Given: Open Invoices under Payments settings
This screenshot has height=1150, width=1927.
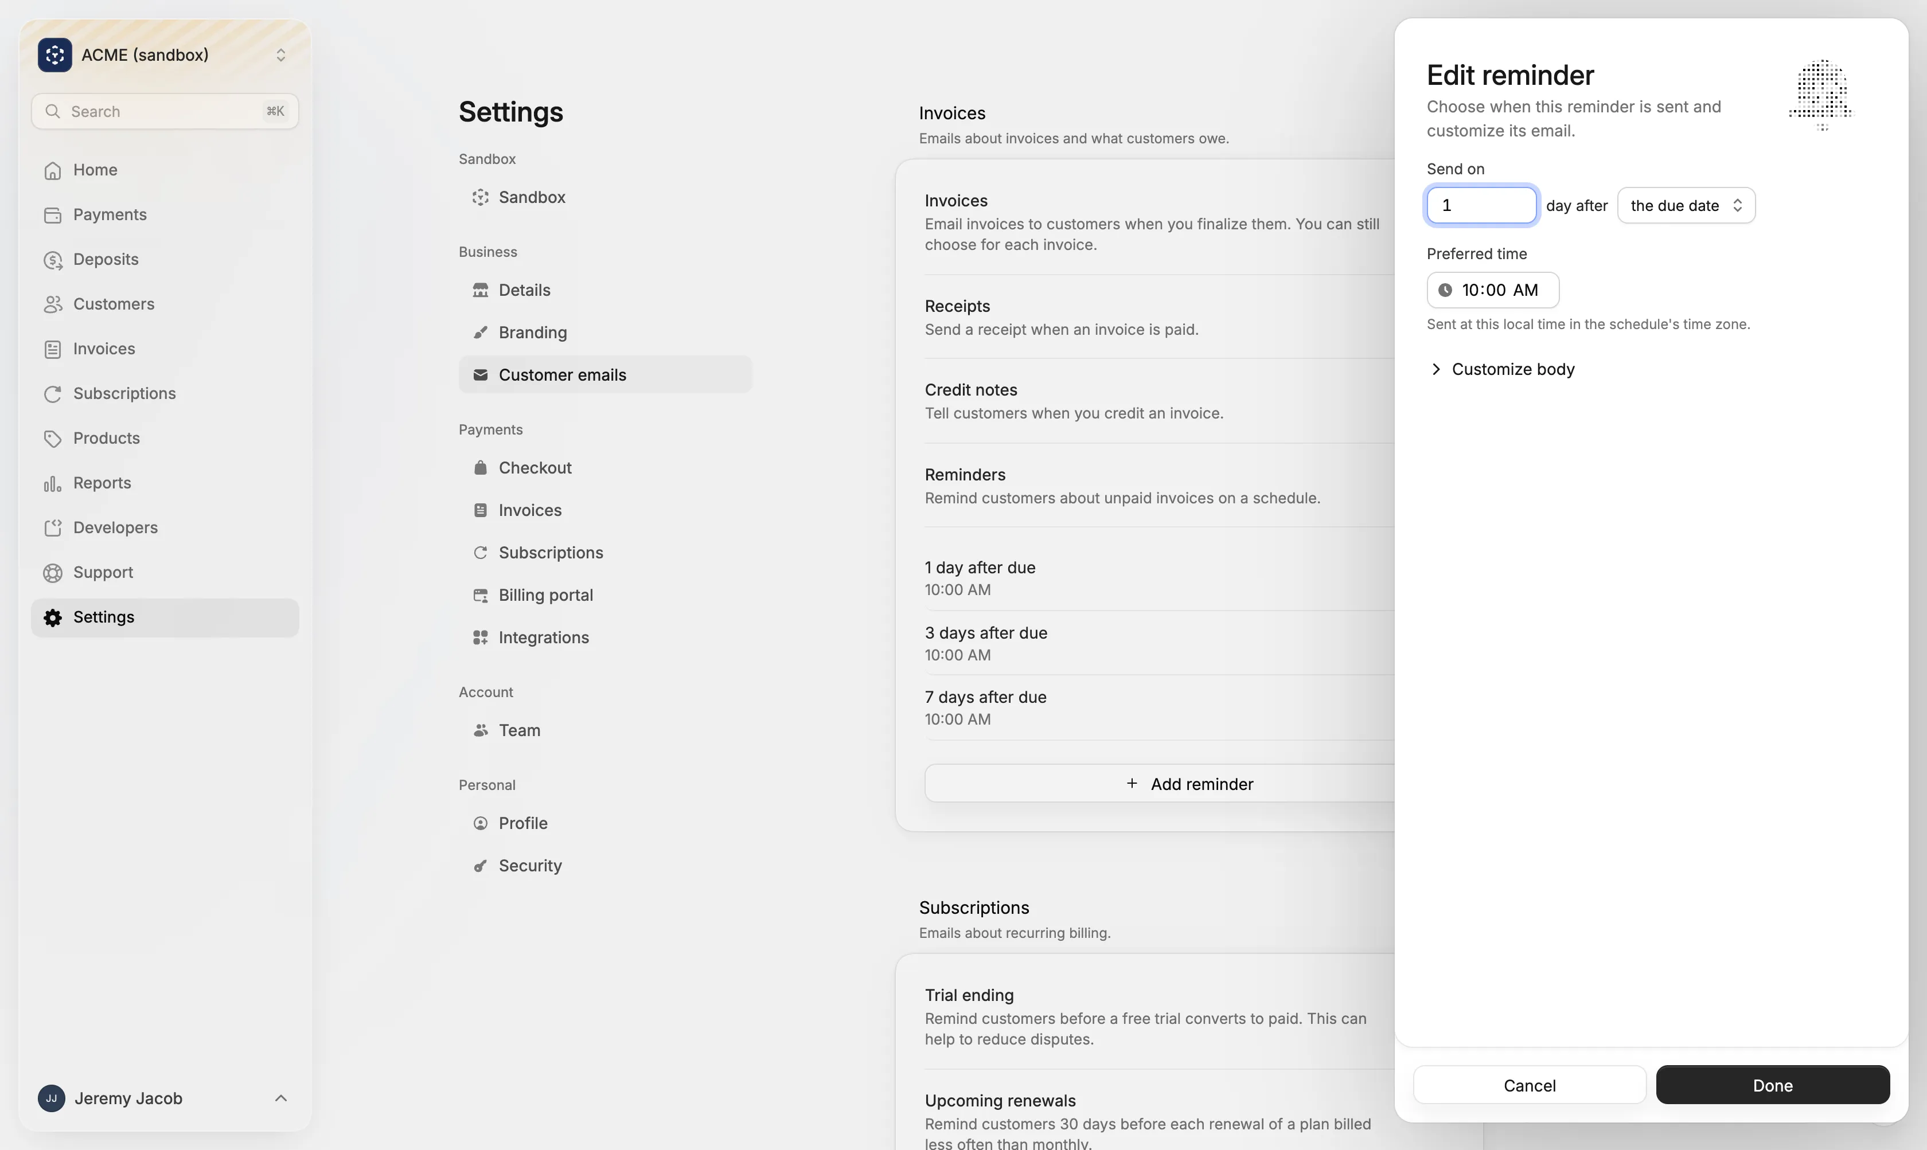Looking at the screenshot, I should point(604,511).
